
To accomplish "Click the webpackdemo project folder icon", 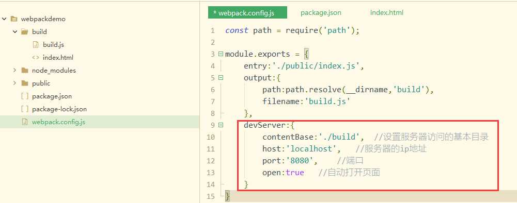I will pos(14,19).
